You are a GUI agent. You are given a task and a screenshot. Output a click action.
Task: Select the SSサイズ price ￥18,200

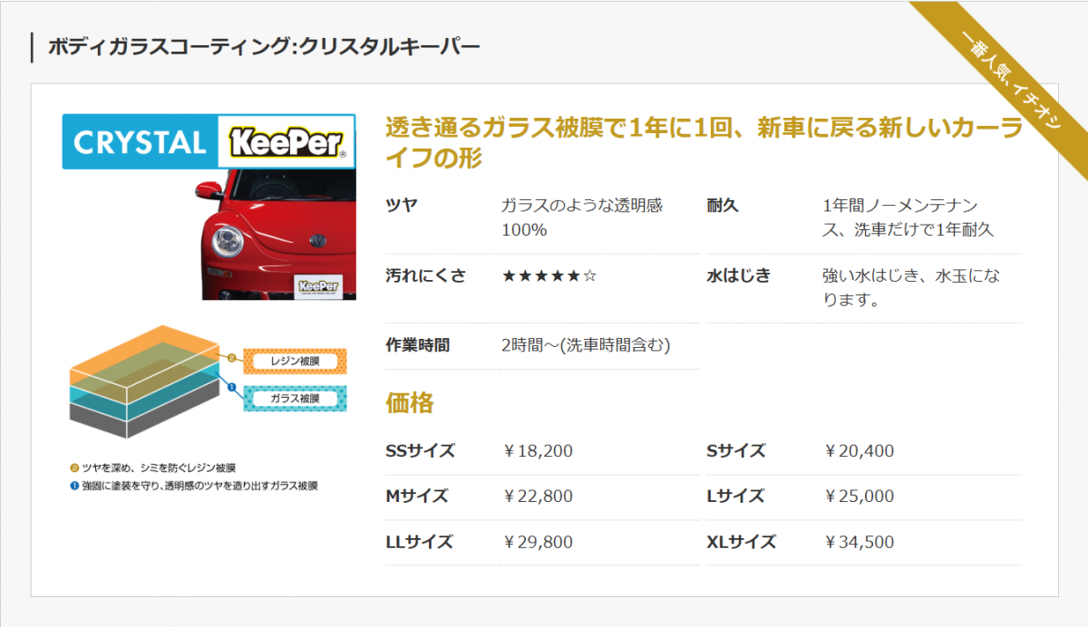(538, 450)
